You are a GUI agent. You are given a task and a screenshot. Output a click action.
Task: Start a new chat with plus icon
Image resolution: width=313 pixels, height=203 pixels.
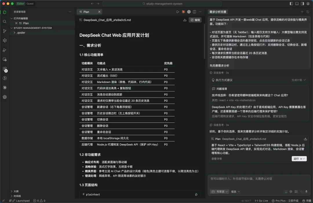coord(302,12)
